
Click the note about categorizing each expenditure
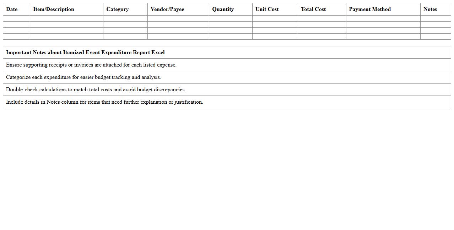point(83,77)
